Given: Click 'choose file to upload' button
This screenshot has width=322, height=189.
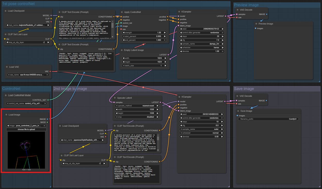Looking at the screenshot, I should (26, 129).
